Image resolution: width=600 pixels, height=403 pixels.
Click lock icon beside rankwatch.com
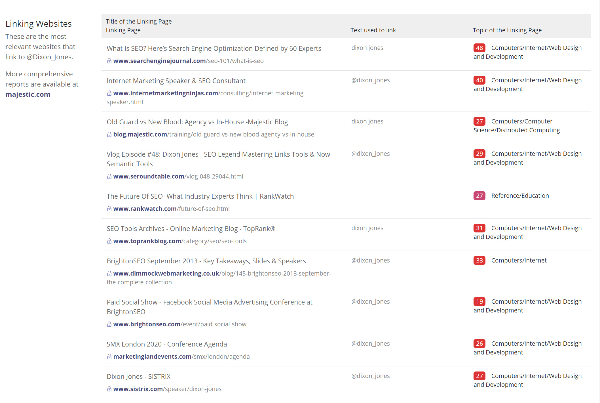tap(109, 209)
